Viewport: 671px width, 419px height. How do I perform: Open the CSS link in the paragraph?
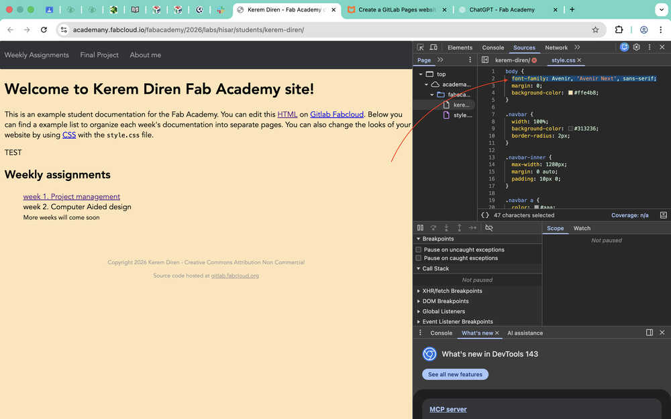69,135
